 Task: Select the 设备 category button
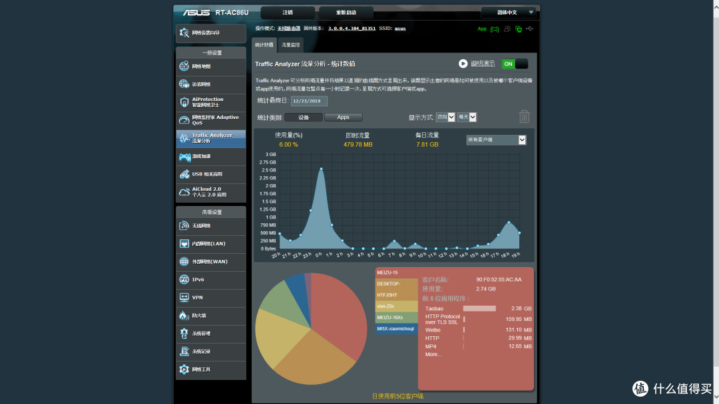point(304,118)
